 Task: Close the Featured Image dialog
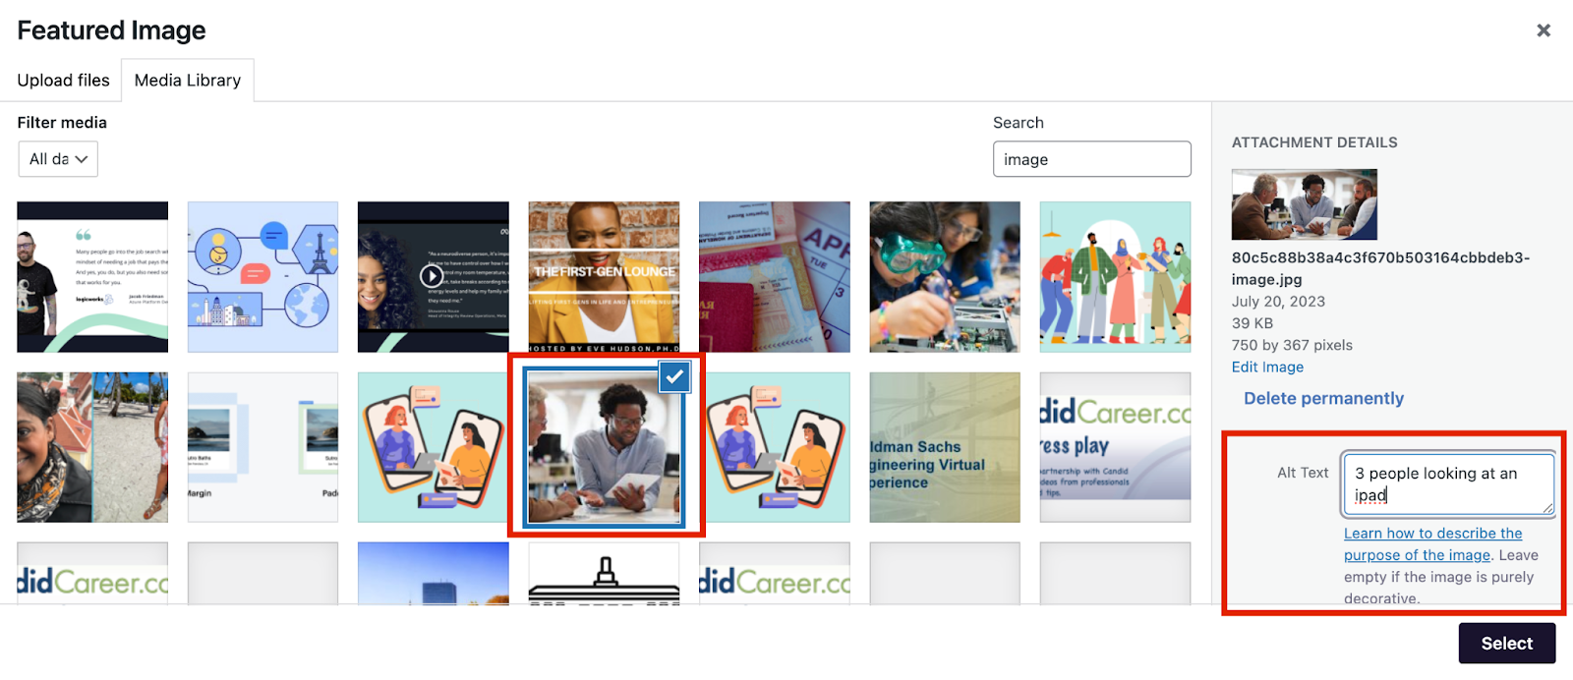[1543, 30]
